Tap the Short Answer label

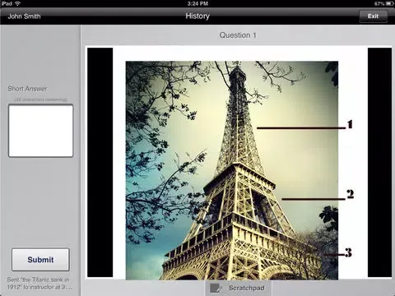tap(27, 89)
